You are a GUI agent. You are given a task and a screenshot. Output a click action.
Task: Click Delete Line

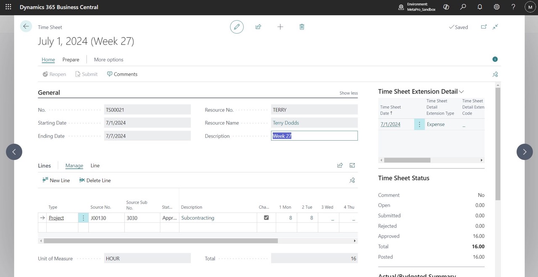tap(95, 180)
